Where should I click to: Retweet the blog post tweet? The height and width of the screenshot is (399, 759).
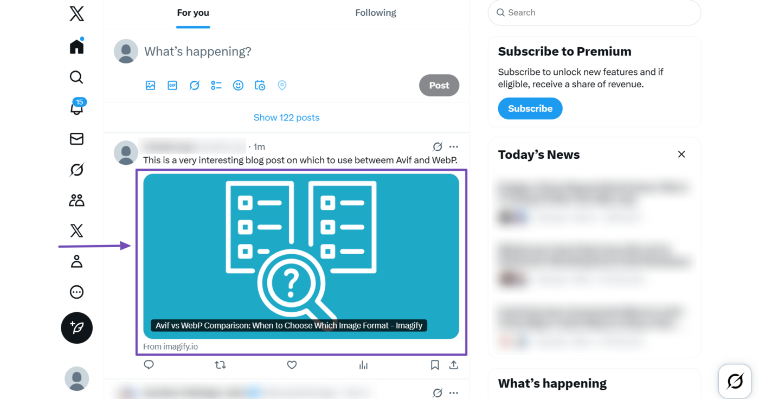pyautogui.click(x=220, y=365)
